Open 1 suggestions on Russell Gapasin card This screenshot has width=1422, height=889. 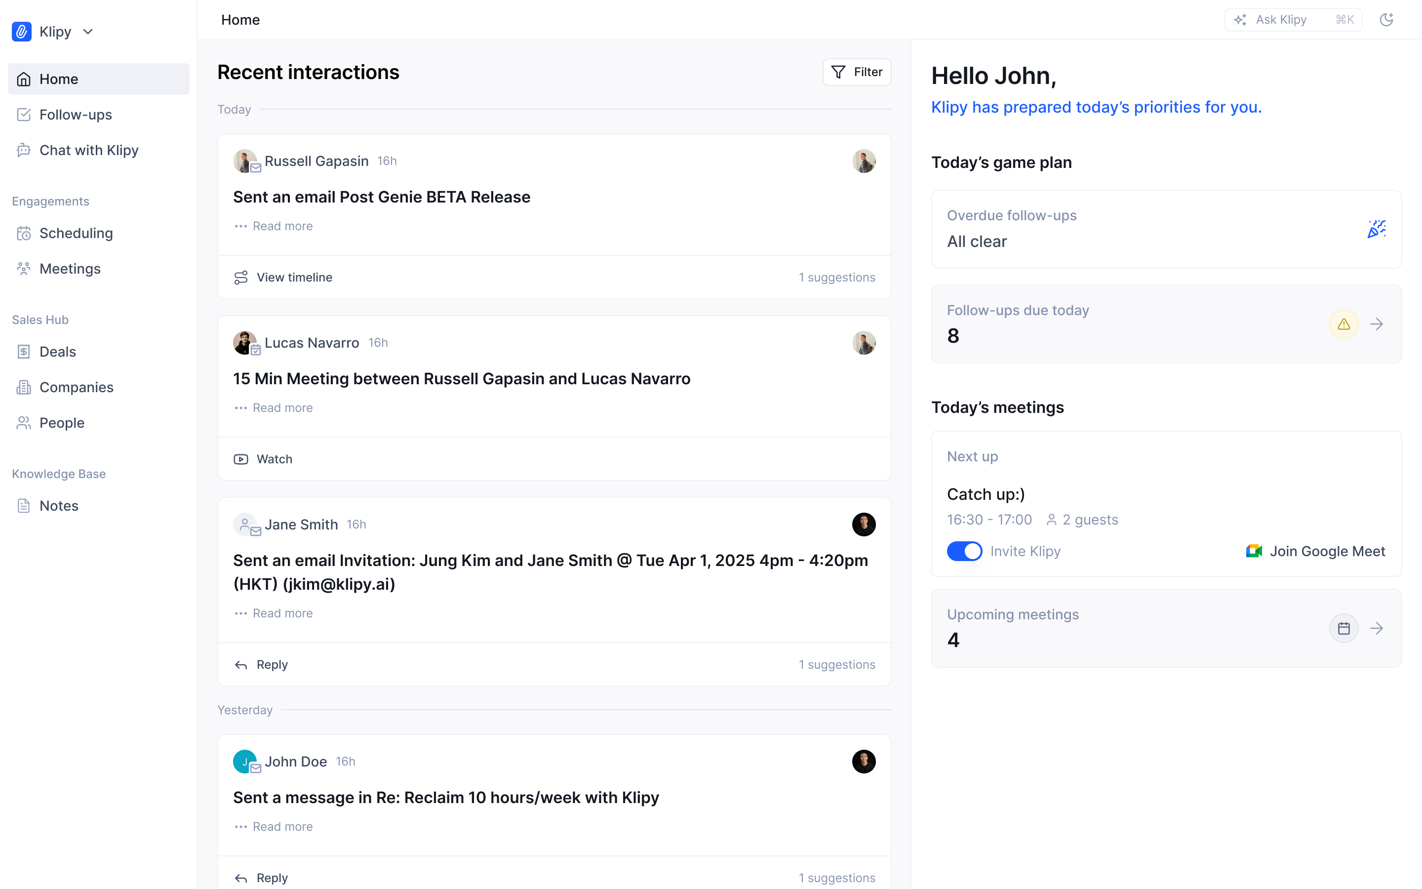(x=837, y=277)
